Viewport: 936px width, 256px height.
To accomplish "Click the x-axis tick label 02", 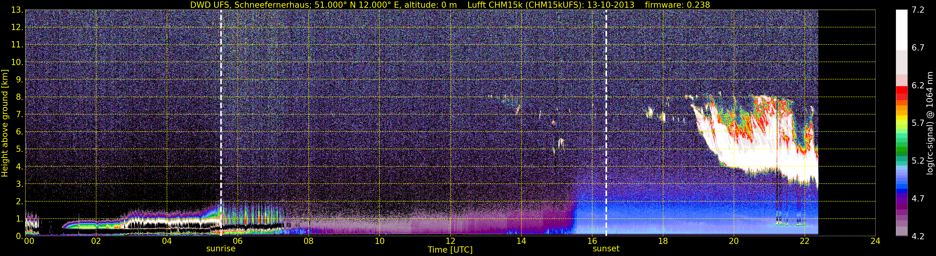I will click(x=96, y=241).
